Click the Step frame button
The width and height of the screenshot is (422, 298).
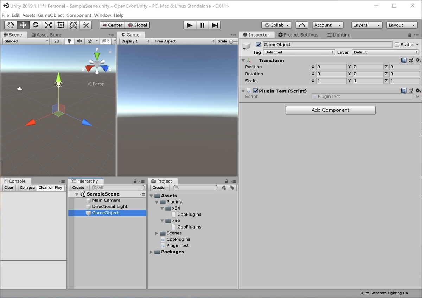(215, 25)
